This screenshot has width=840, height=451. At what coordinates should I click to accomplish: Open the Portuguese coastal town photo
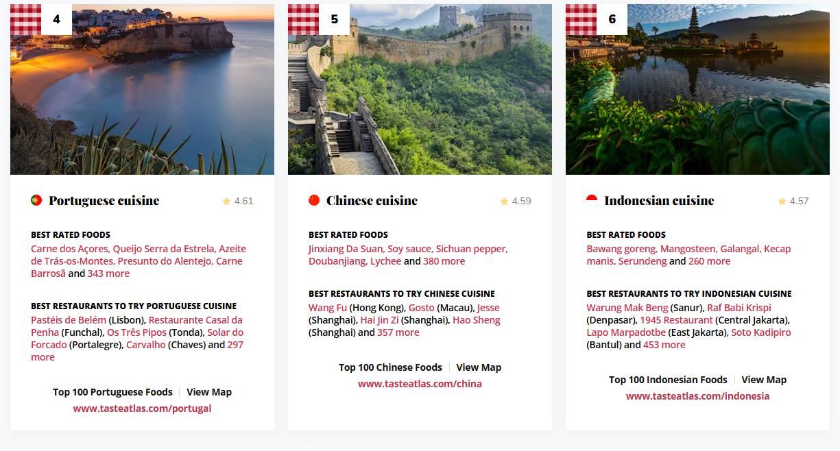[x=142, y=89]
